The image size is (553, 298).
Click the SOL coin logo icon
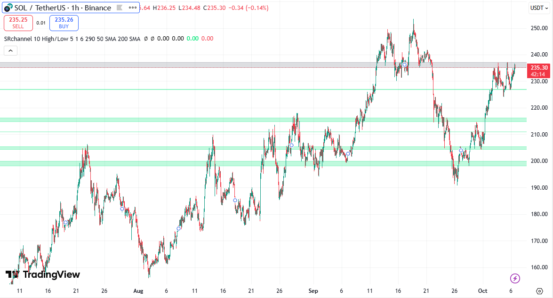click(8, 8)
